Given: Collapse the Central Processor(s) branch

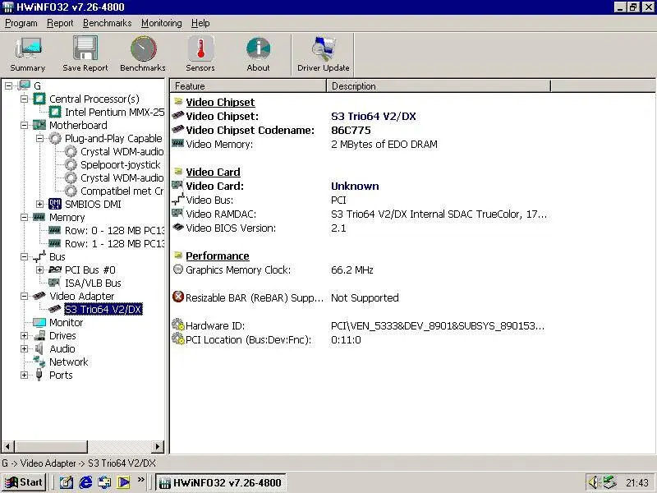Looking at the screenshot, I should [25, 99].
